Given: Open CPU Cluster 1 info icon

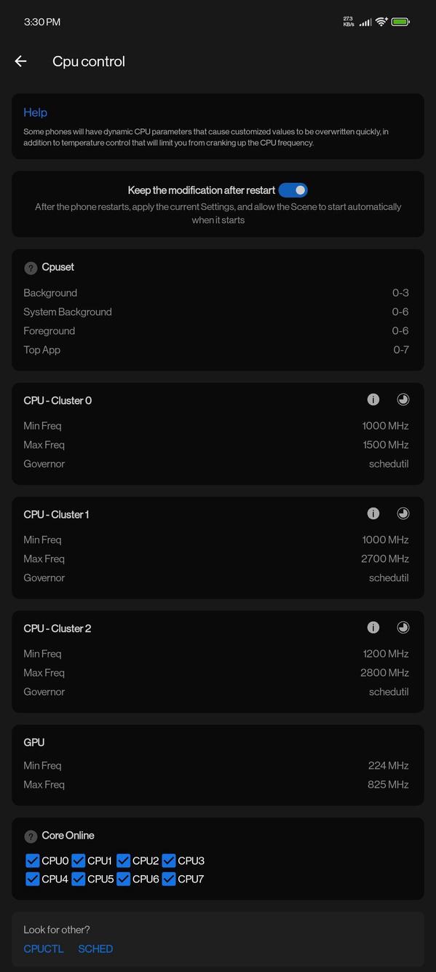Looking at the screenshot, I should click(373, 513).
